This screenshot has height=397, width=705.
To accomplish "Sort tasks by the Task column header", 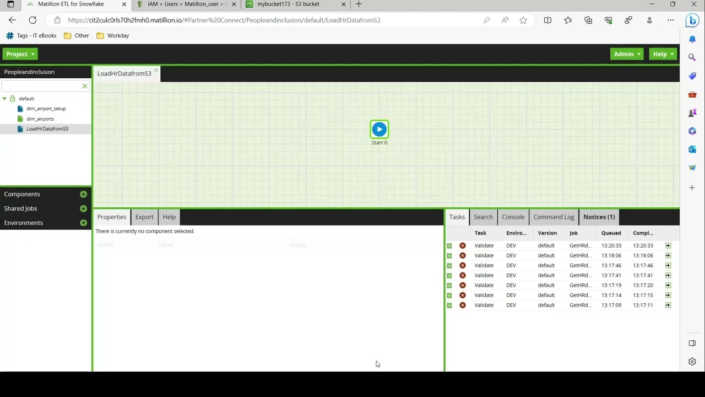I will [480, 233].
